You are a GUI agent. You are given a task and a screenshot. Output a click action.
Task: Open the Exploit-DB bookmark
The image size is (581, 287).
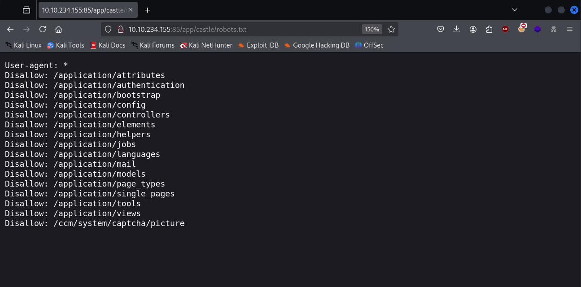pos(258,45)
